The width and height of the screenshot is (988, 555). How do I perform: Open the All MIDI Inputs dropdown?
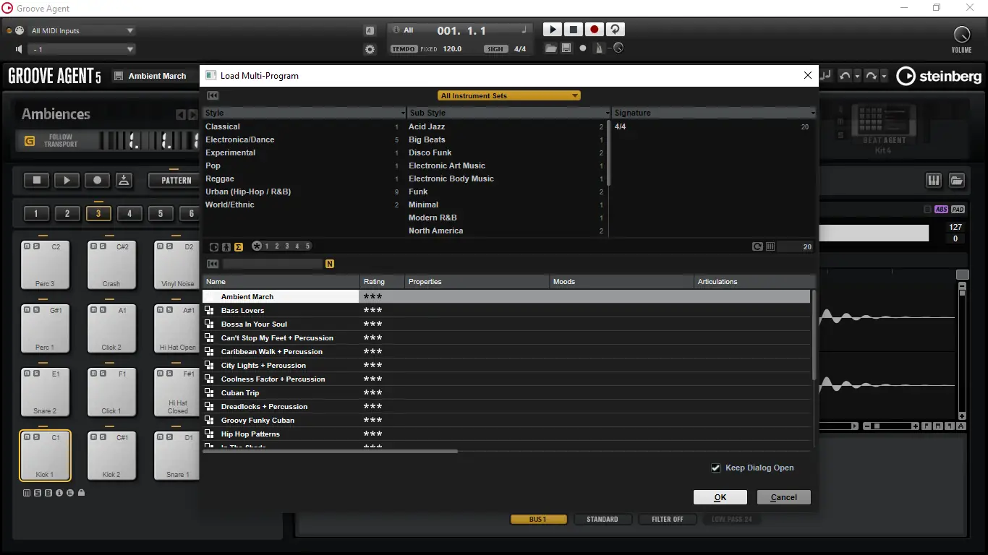pyautogui.click(x=82, y=30)
